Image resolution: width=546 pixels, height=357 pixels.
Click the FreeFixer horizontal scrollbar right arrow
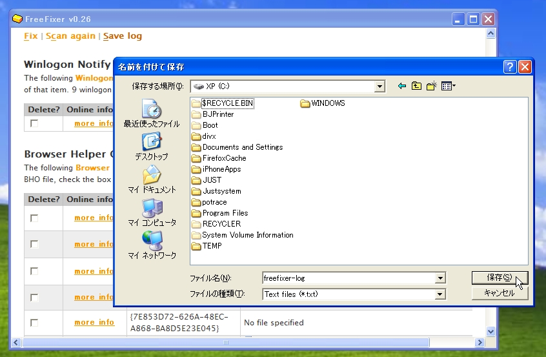[480, 342]
